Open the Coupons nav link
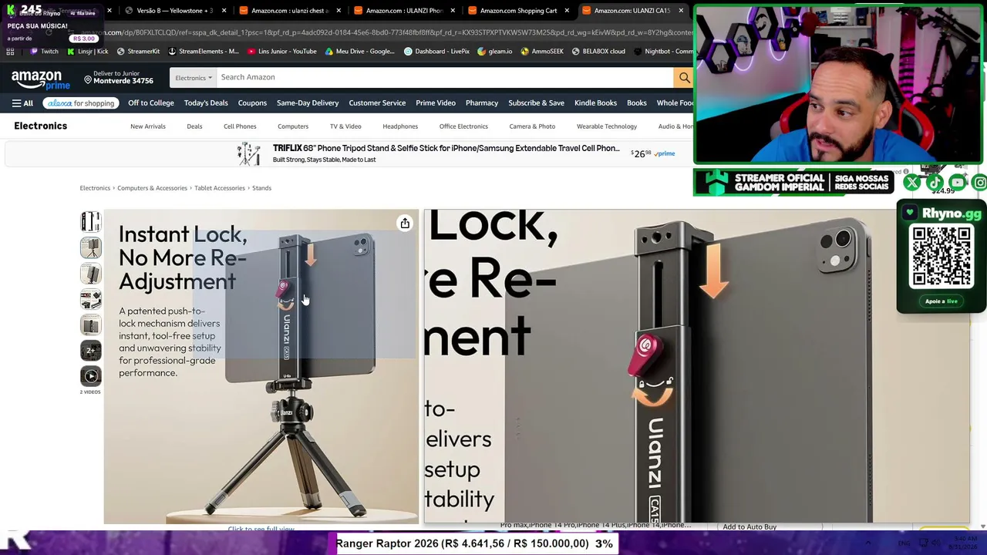 click(x=252, y=103)
